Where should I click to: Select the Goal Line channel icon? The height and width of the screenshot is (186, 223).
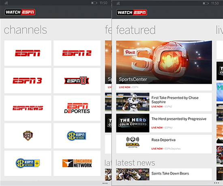[28, 136]
